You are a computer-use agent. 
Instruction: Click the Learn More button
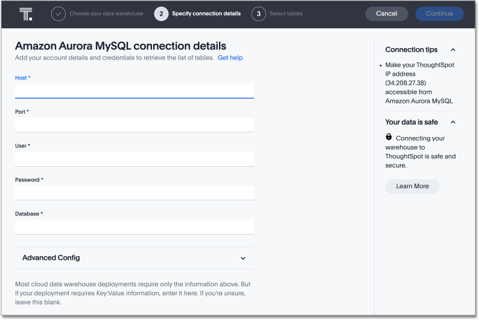[x=412, y=186]
